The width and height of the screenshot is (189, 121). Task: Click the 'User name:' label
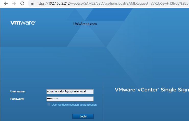tap(18, 91)
